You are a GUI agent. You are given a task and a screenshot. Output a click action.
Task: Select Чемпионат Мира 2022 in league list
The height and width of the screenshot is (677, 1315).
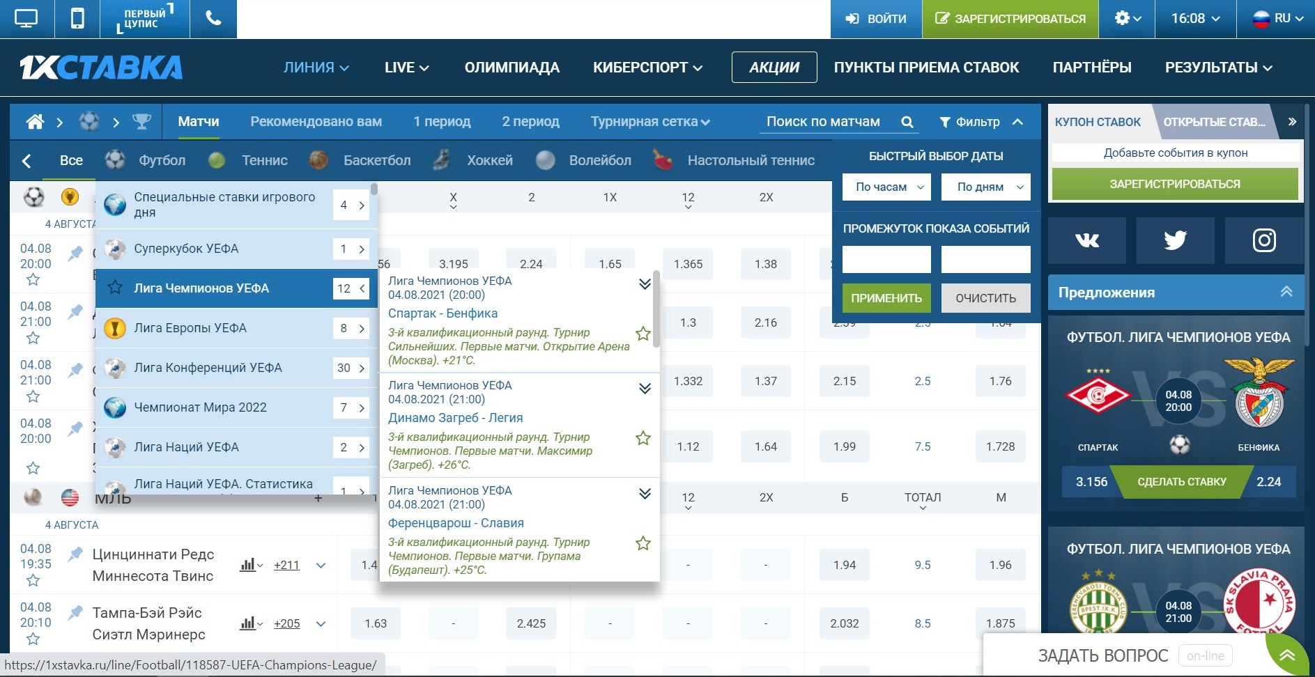point(236,407)
